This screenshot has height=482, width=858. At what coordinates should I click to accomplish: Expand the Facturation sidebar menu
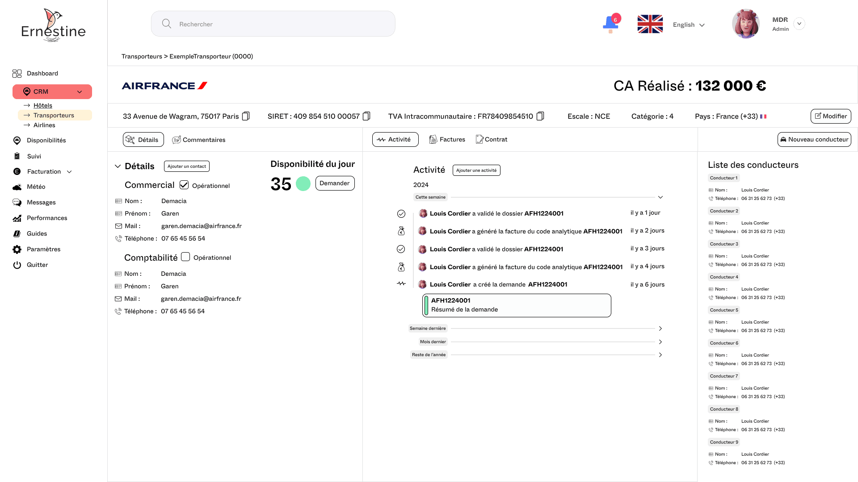click(x=69, y=172)
